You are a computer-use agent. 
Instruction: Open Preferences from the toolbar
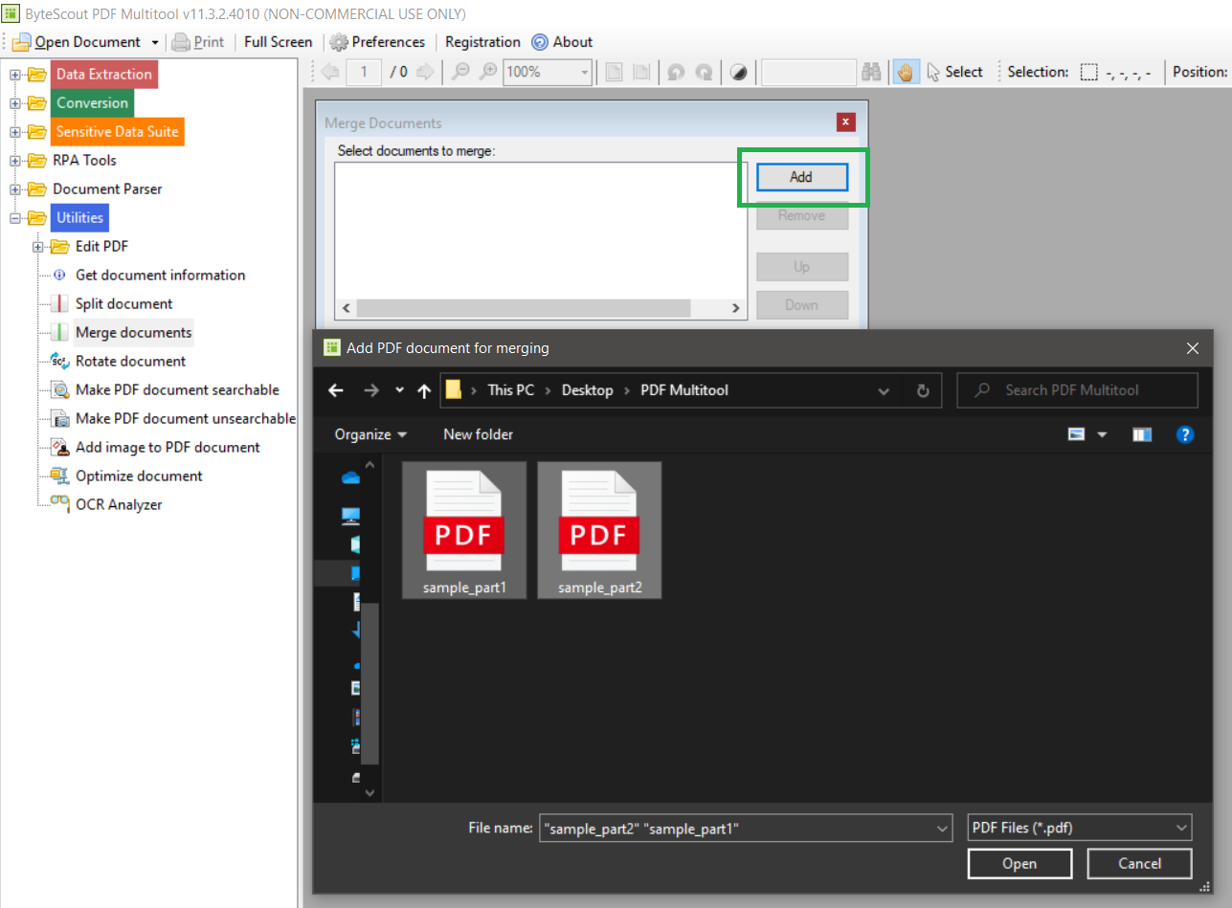coord(377,42)
